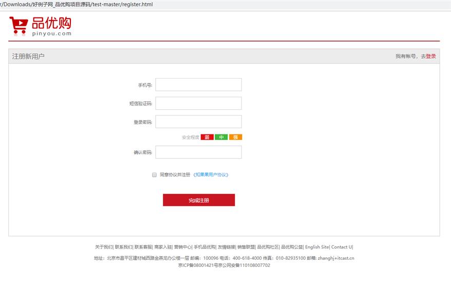Check the 同意协议并注册 checkbox
The width and height of the screenshot is (451, 288).
click(x=154, y=175)
